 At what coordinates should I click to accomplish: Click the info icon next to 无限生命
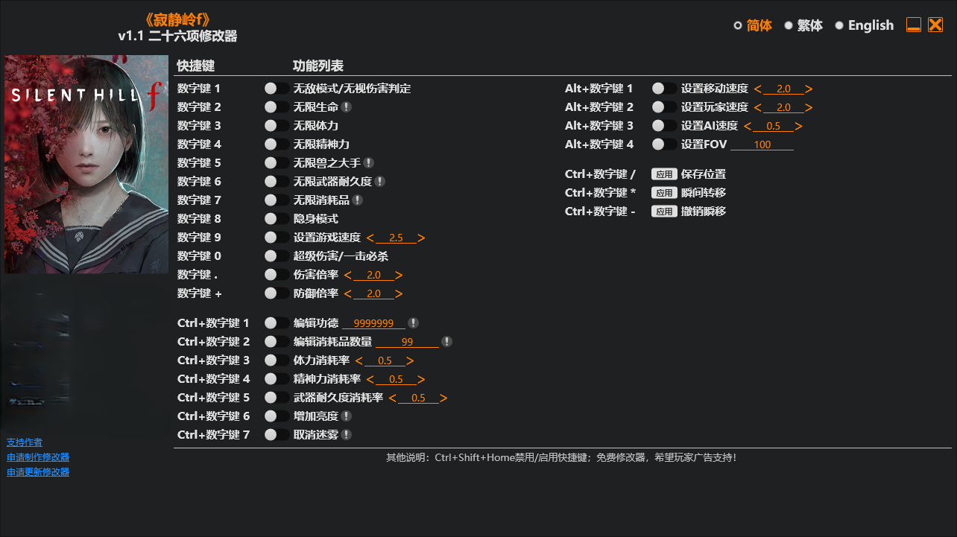pos(347,107)
